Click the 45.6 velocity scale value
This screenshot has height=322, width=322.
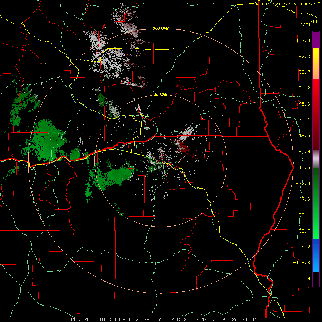point(304,104)
